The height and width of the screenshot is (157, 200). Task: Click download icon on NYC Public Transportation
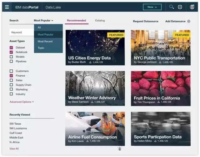pyautogui.click(x=160, y=62)
